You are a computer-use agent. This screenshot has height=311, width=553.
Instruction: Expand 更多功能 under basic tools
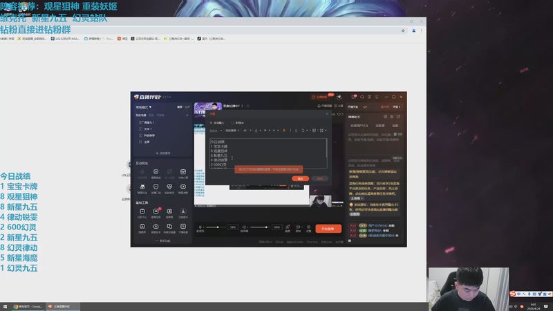point(162,241)
